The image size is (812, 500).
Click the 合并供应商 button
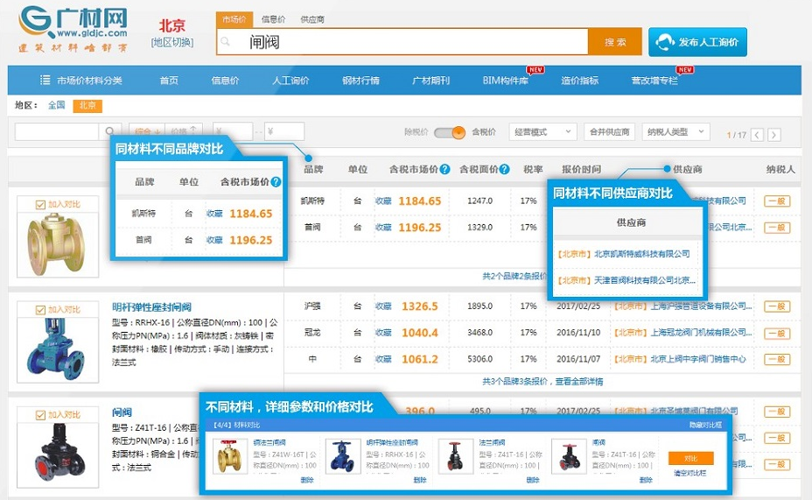pos(610,132)
